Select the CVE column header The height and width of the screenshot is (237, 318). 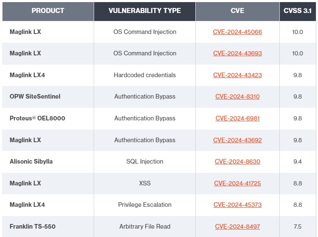(237, 11)
